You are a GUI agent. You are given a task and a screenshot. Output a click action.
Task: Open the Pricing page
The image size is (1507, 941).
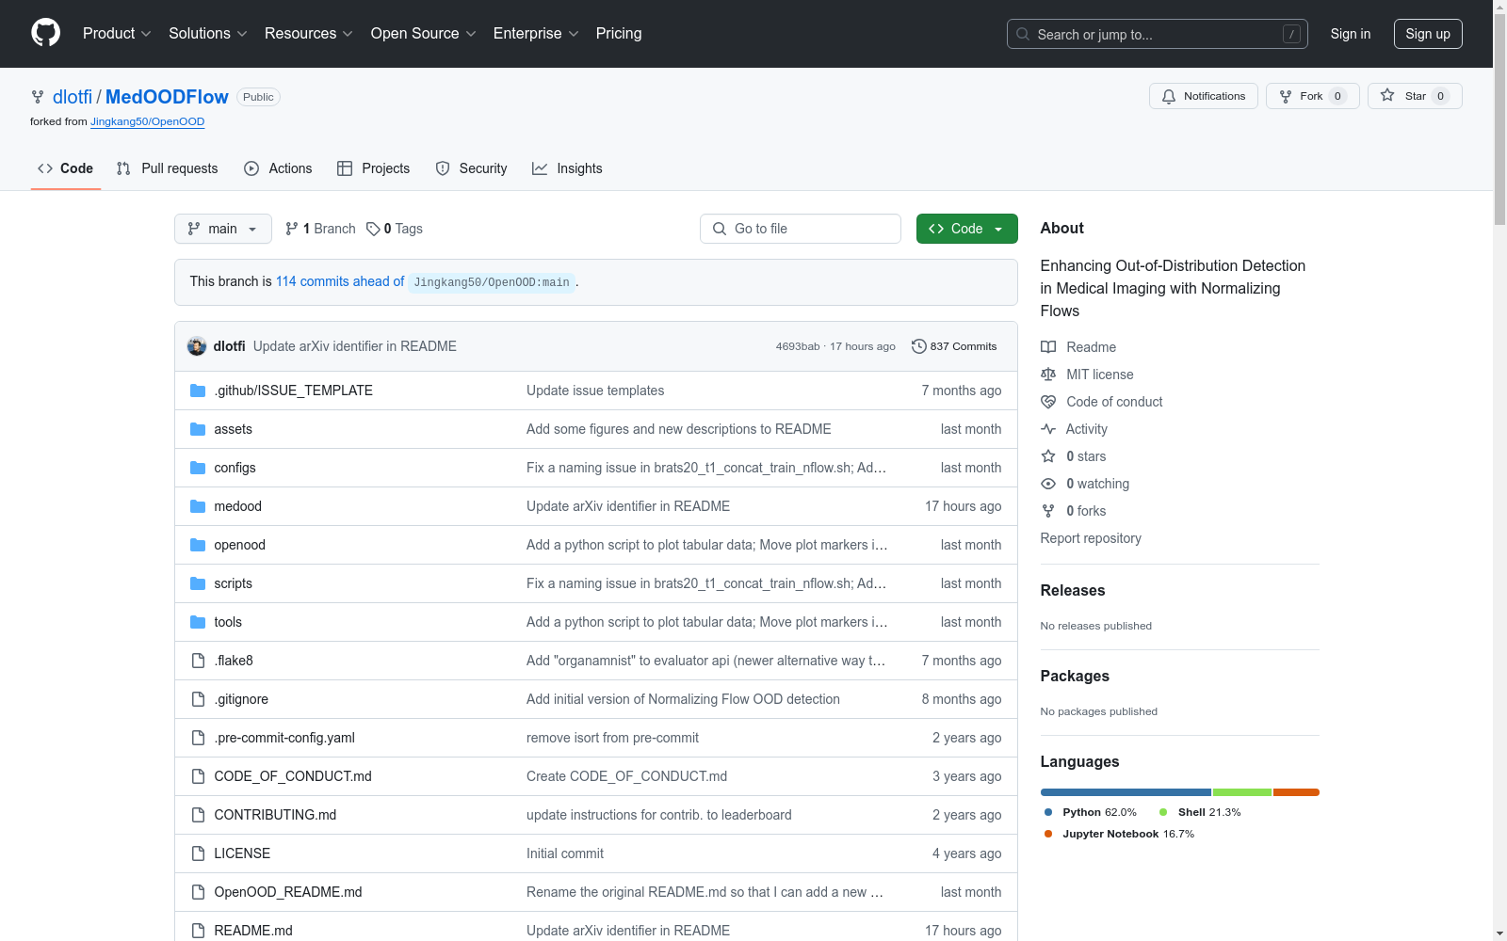[x=619, y=33]
